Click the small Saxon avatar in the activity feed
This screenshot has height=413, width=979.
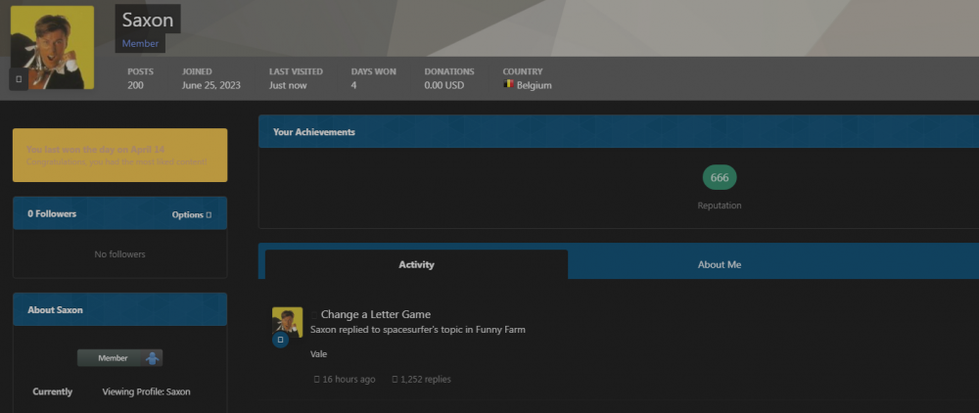287,321
